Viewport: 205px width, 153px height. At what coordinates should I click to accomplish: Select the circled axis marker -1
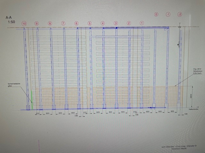[x=168, y=14]
